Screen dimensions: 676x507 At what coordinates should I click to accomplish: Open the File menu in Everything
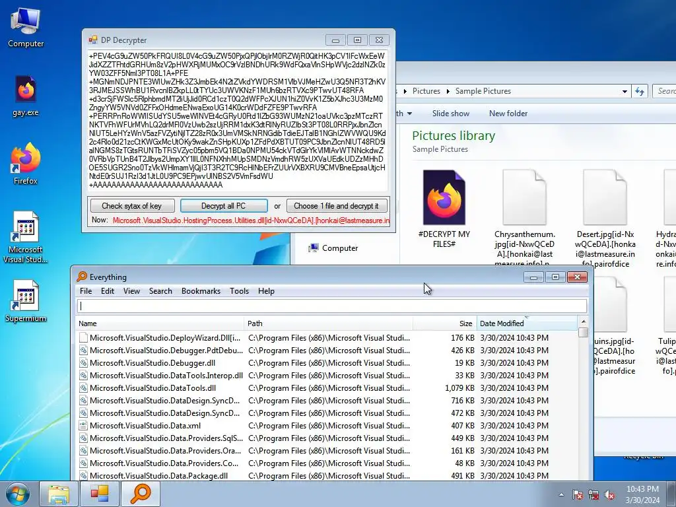click(86, 291)
